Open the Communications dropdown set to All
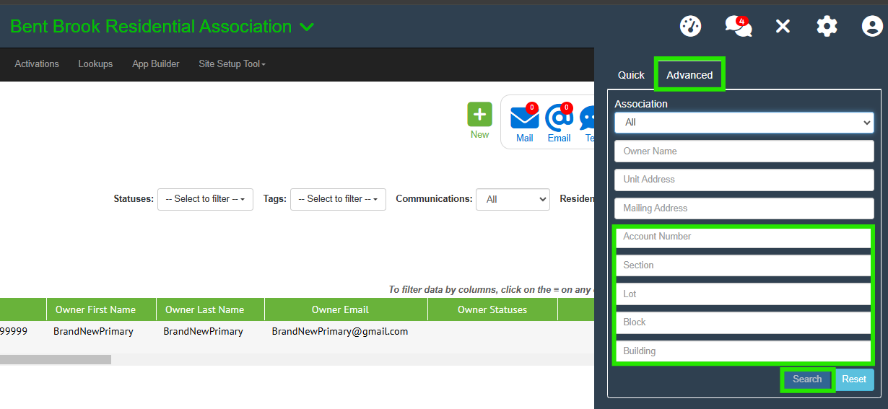888x409 pixels. pyautogui.click(x=513, y=199)
